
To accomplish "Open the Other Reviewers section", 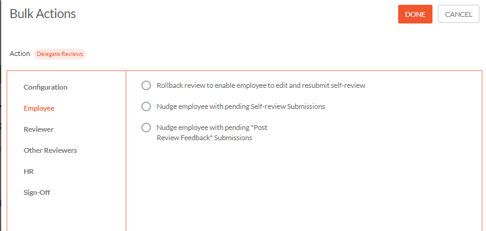I will tap(50, 150).
